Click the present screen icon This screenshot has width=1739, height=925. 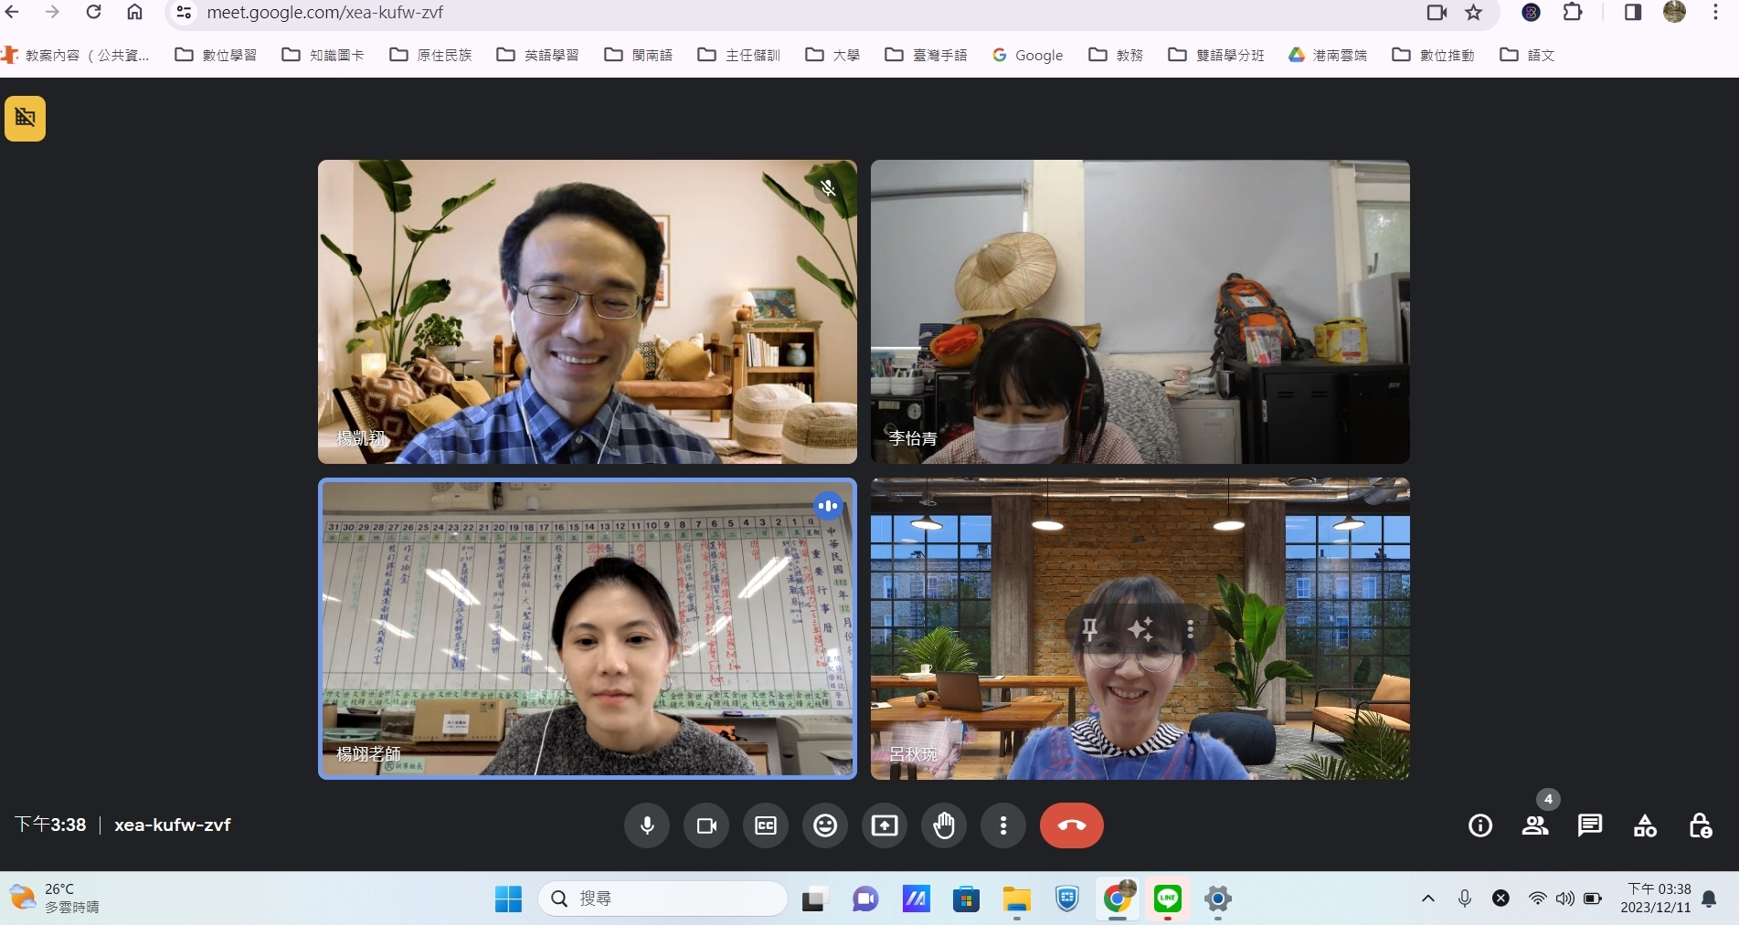click(x=885, y=825)
